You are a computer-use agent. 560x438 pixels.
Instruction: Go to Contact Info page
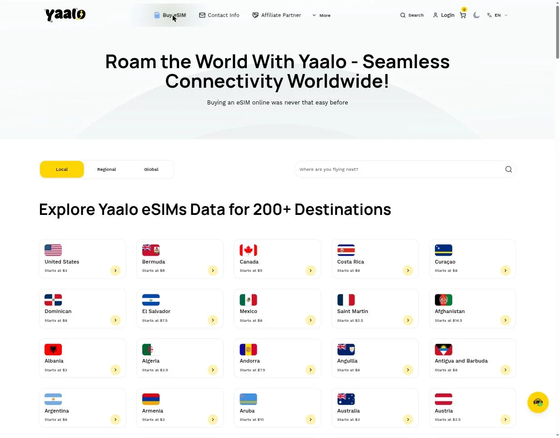pyautogui.click(x=219, y=15)
